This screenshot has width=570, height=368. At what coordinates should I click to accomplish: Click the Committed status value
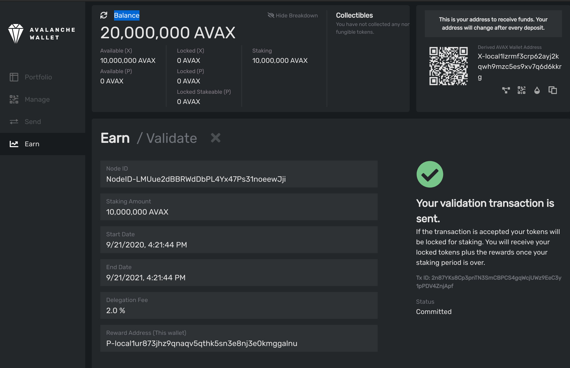coord(434,312)
